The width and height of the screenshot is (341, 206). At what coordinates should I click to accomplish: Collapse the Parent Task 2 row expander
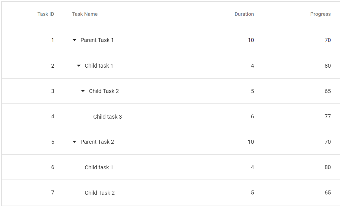[x=74, y=142]
